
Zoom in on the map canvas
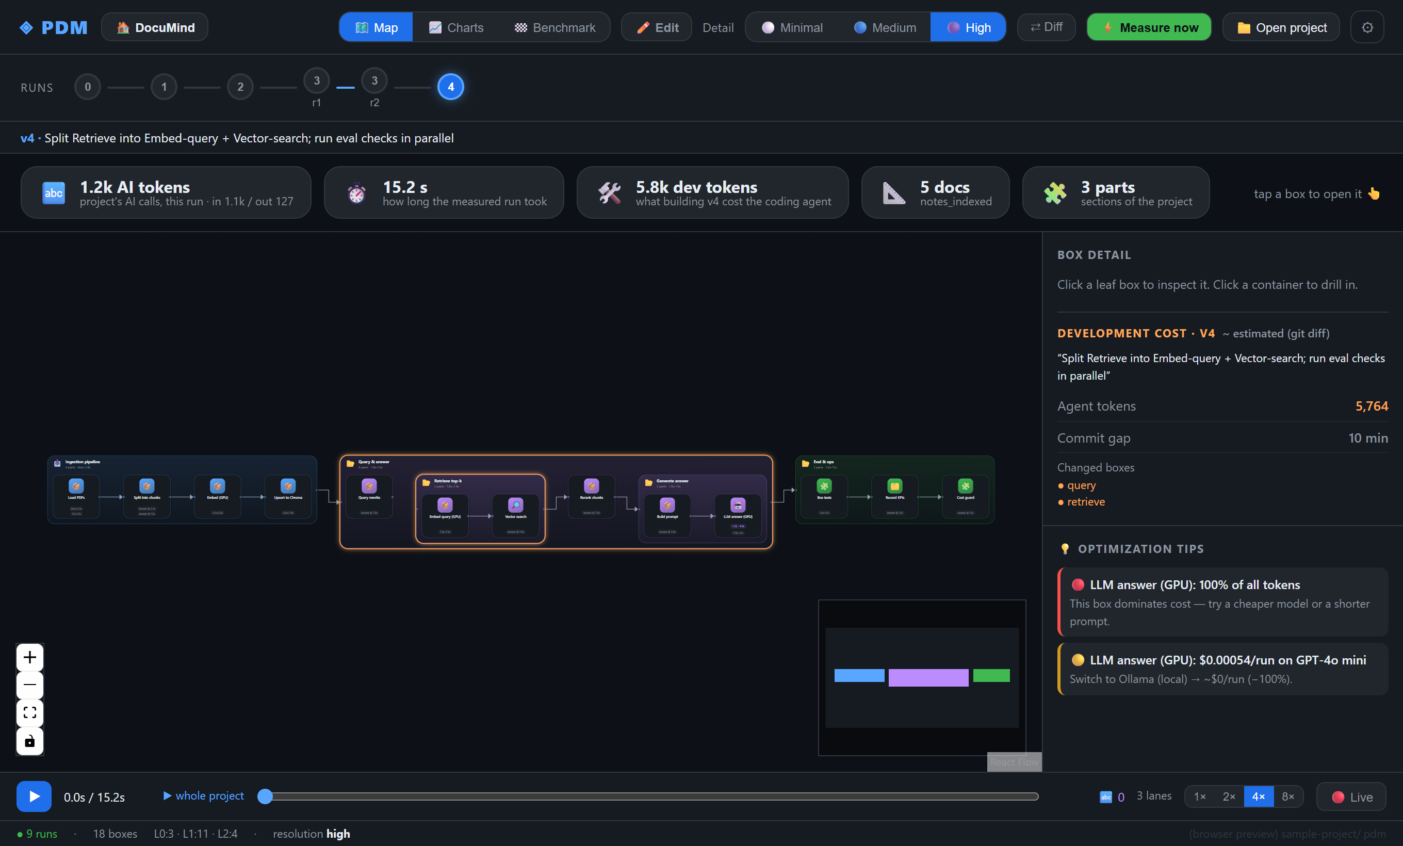pyautogui.click(x=29, y=658)
